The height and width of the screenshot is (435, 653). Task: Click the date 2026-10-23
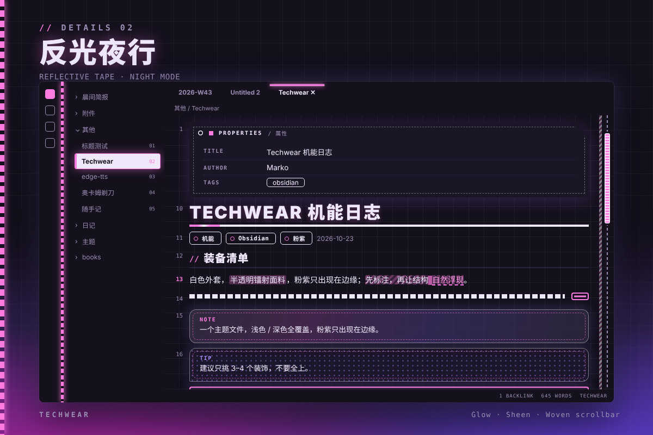(x=335, y=239)
